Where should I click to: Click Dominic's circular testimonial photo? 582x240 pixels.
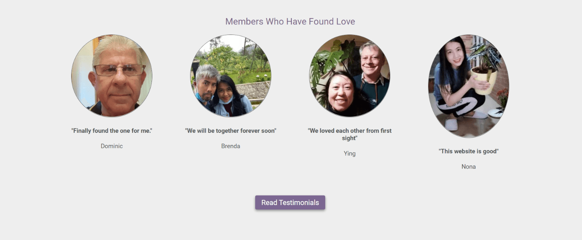pyautogui.click(x=112, y=76)
